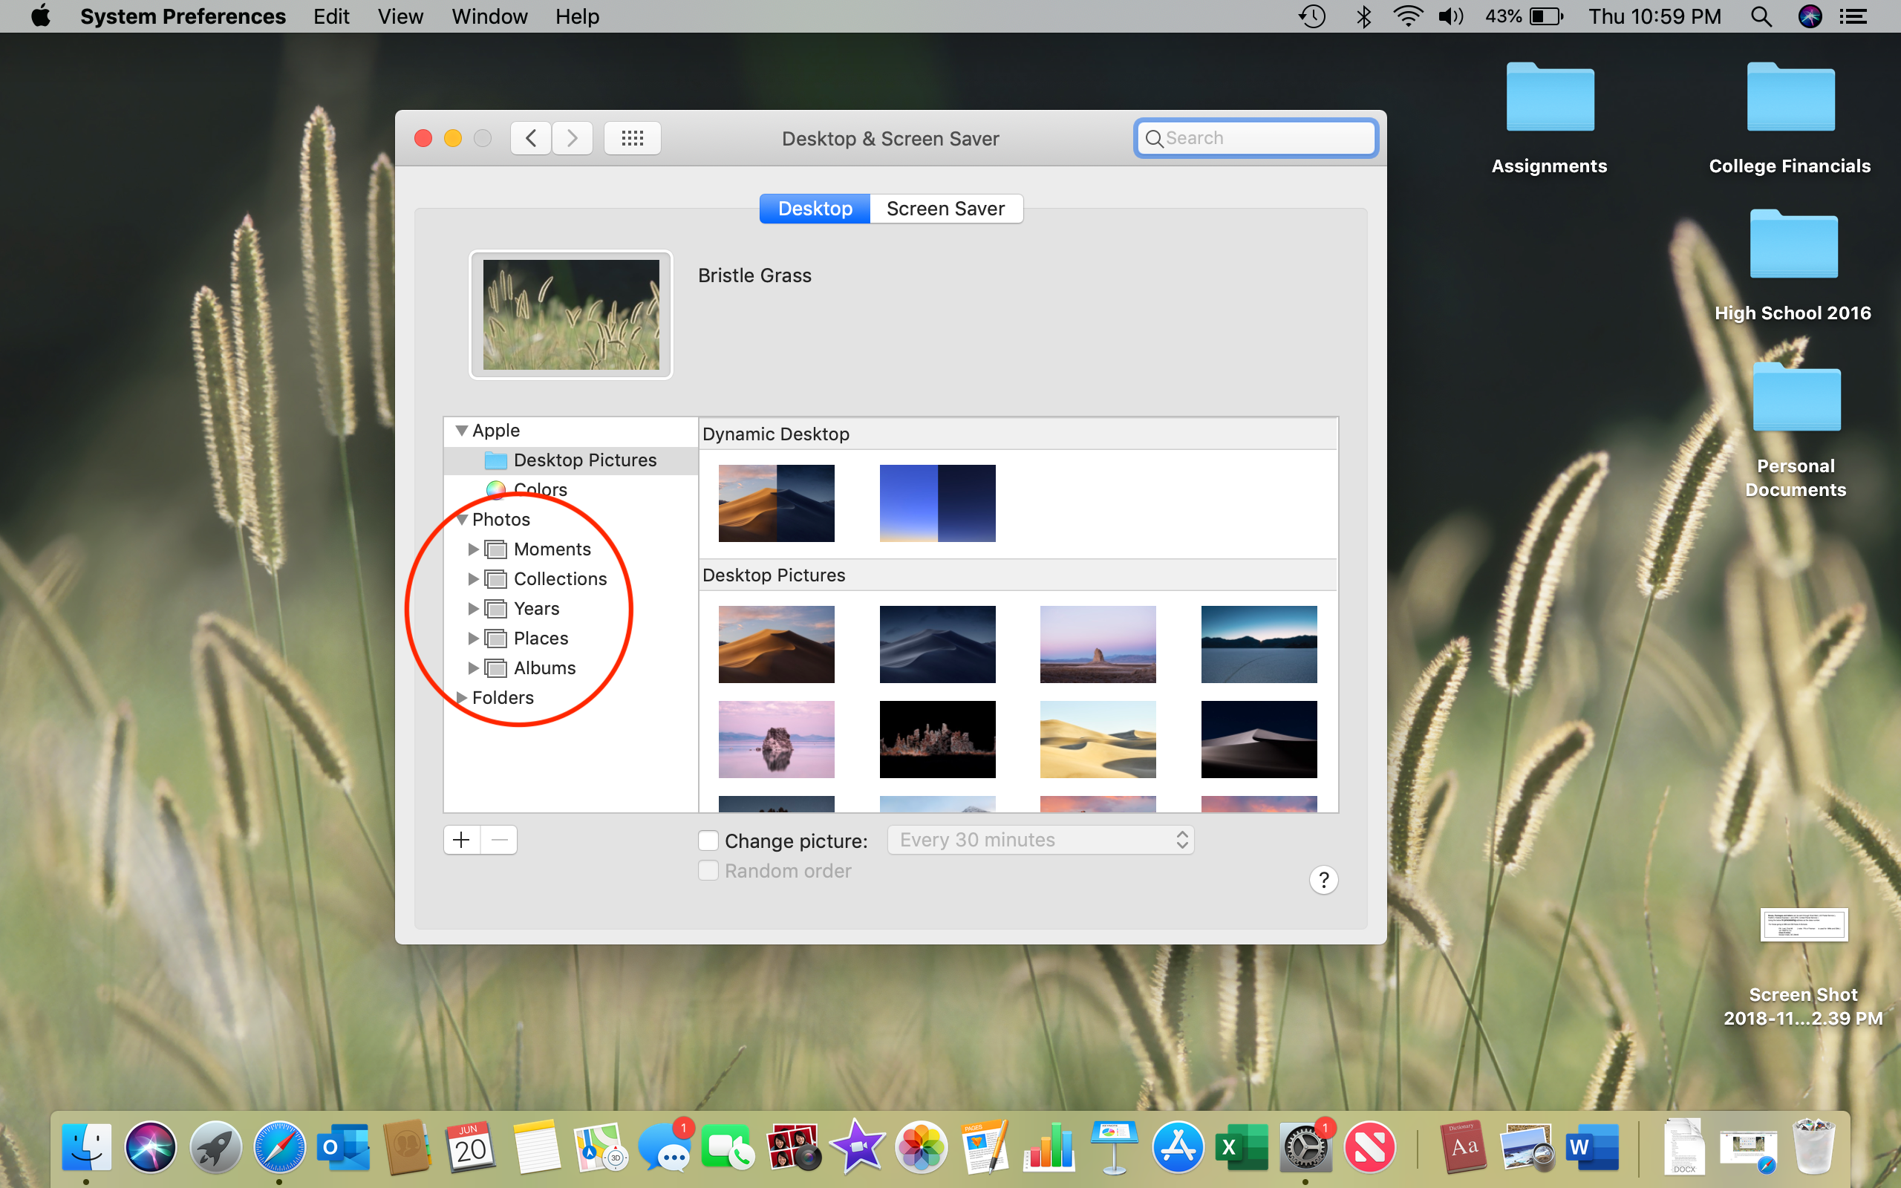Click the Bluetooth menu bar icon
Viewport: 1901px width, 1188px height.
point(1363,16)
